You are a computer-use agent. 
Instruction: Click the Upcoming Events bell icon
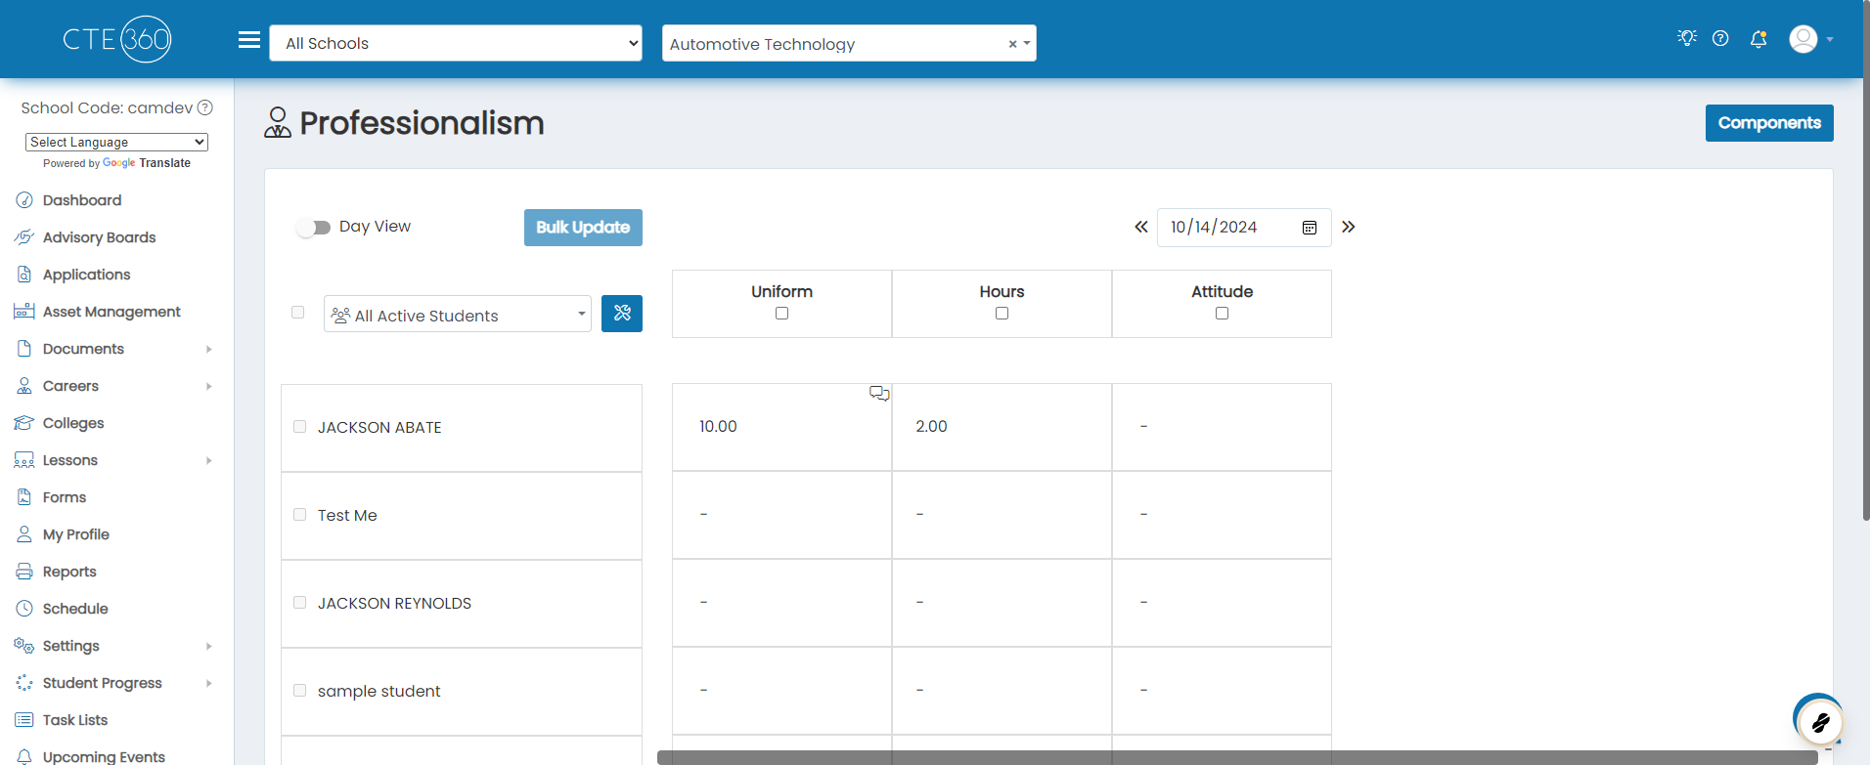pyautogui.click(x=24, y=756)
